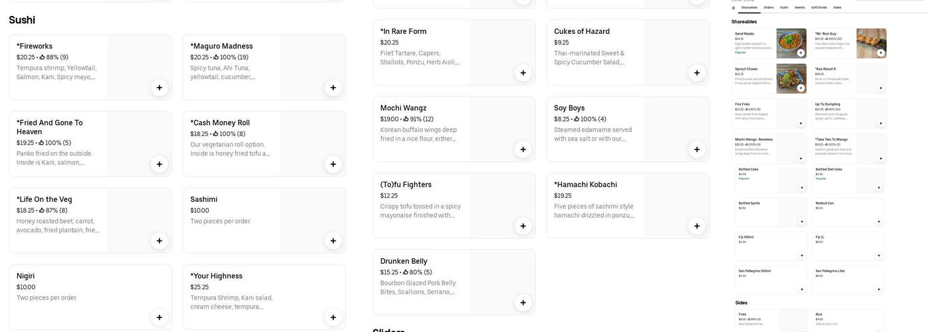Add *Maguro Madness to the order
The width and height of the screenshot is (931, 332).
(333, 88)
